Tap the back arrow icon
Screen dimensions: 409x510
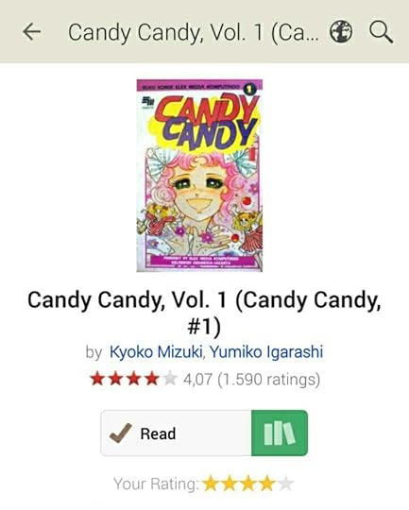[31, 32]
